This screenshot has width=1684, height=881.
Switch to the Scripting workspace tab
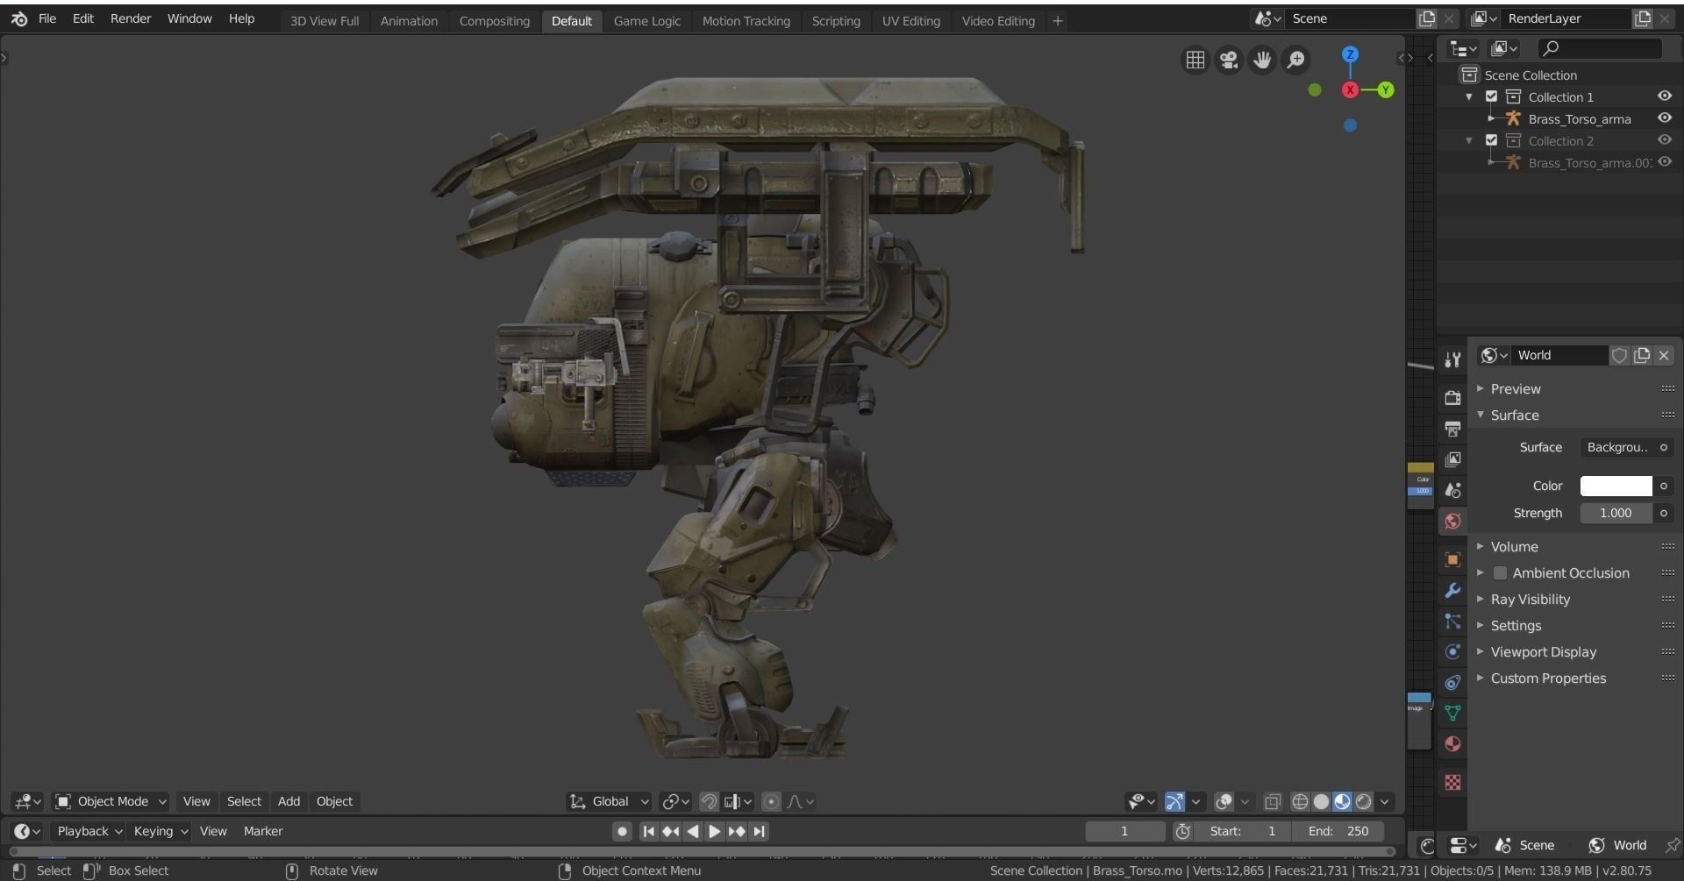836,21
